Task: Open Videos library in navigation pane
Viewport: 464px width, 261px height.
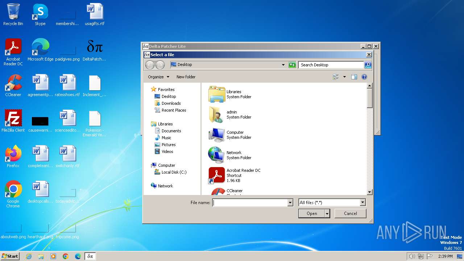Action: [164, 152]
